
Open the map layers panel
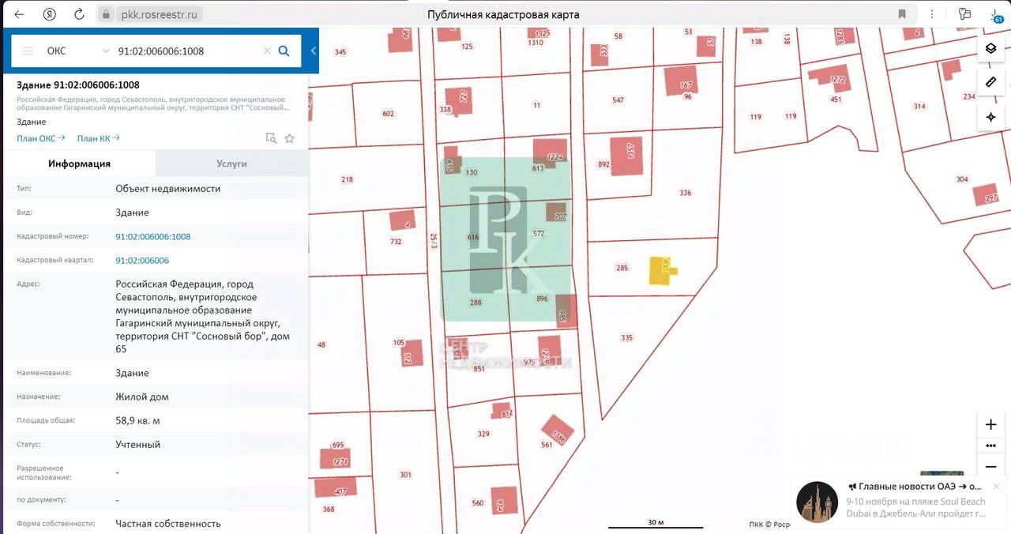pos(990,48)
